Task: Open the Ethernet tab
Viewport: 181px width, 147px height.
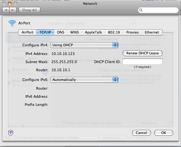Action: (152, 32)
